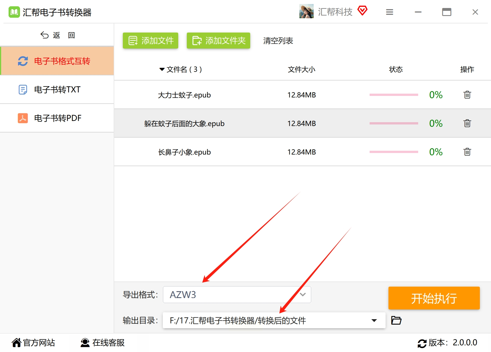Switch to 电子书转TXT tab
491x352 pixels.
[x=57, y=90]
